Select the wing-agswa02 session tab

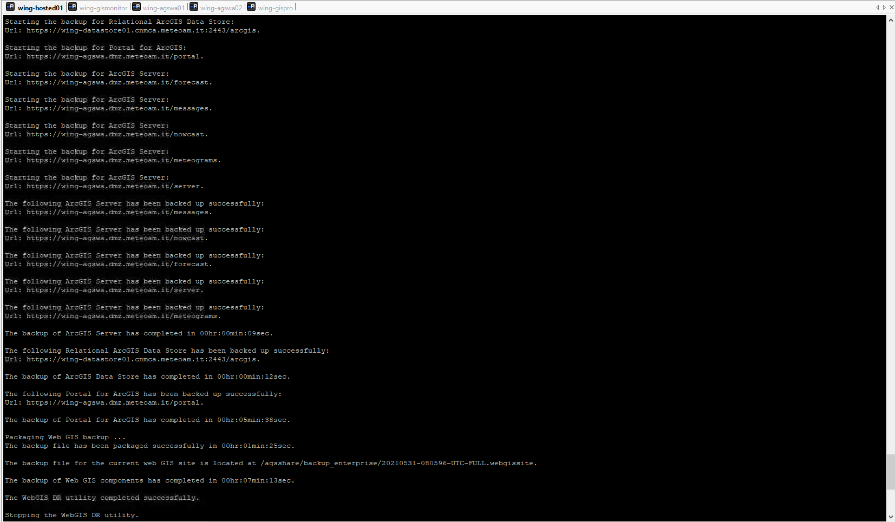tap(216, 8)
